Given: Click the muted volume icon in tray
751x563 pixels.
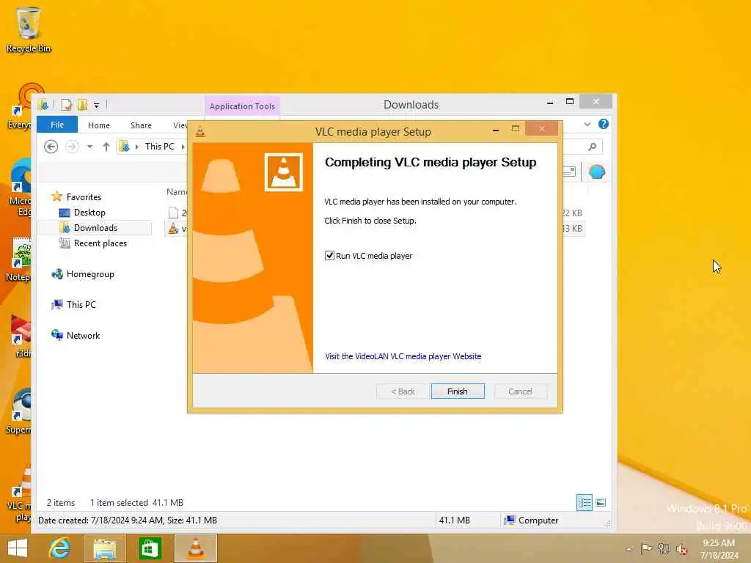Looking at the screenshot, I should tap(681, 549).
